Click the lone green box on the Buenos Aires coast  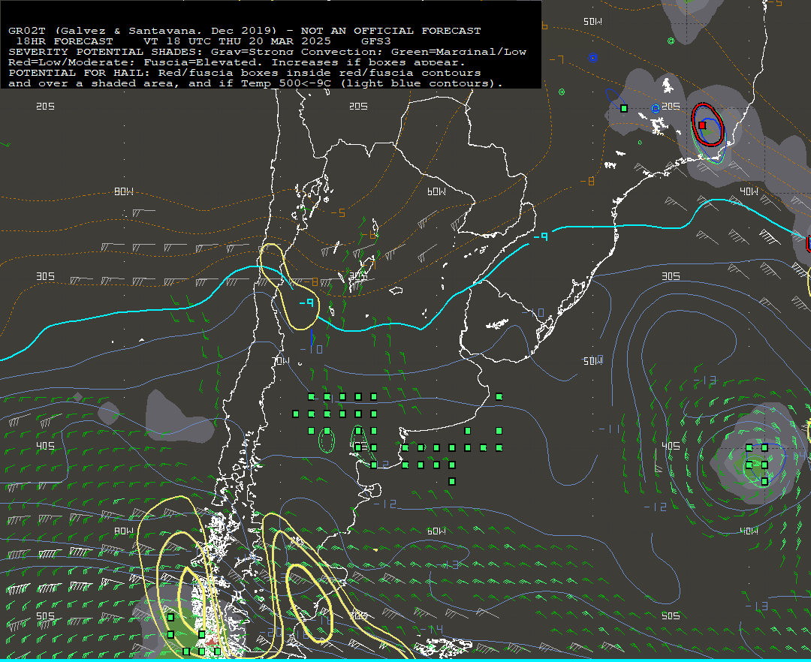pyautogui.click(x=499, y=397)
